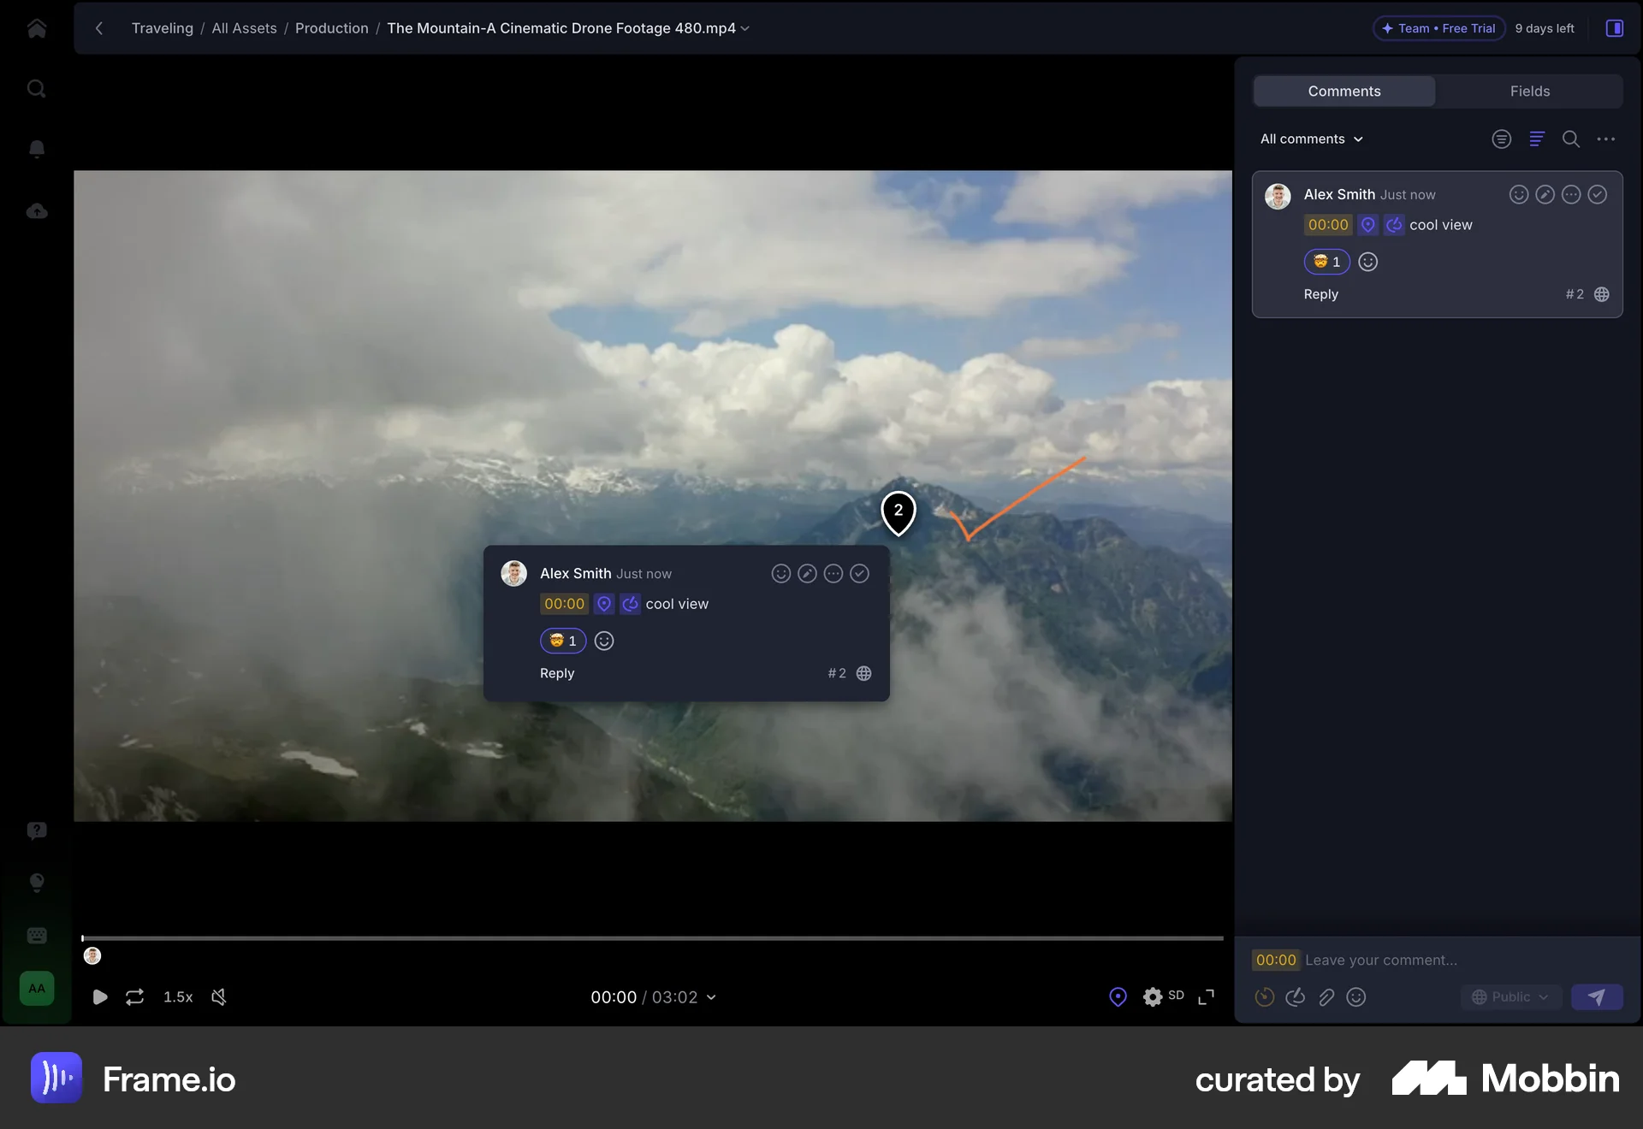The image size is (1643, 1129).
Task: Open the emoji picker in the comment input
Action: click(x=1356, y=996)
